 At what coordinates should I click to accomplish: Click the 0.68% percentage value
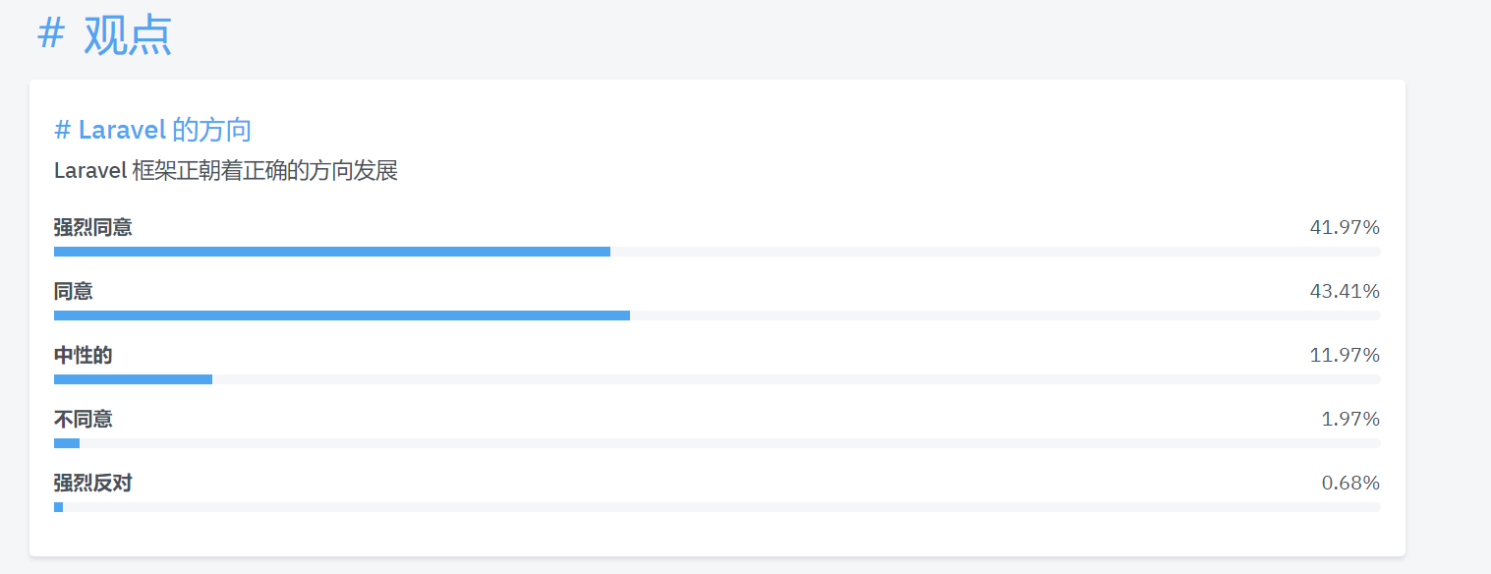tap(1350, 483)
